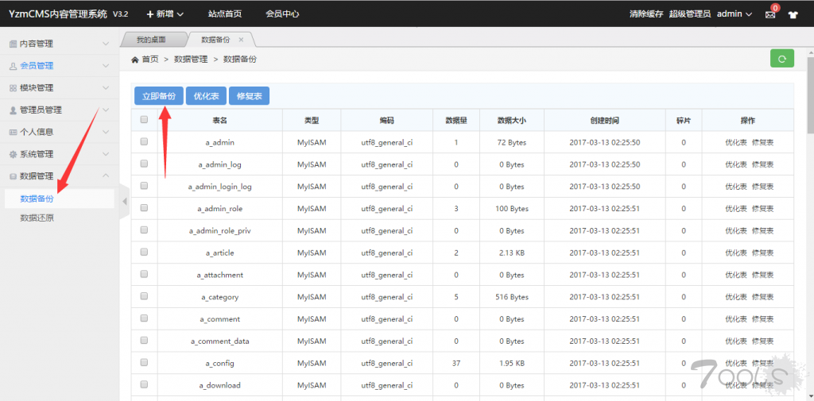The image size is (814, 401).
Task: Click the home icon in breadcrumb
Action: [135, 60]
